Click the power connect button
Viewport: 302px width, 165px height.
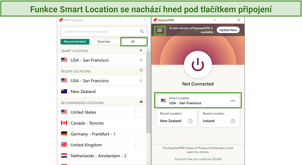(x=198, y=65)
